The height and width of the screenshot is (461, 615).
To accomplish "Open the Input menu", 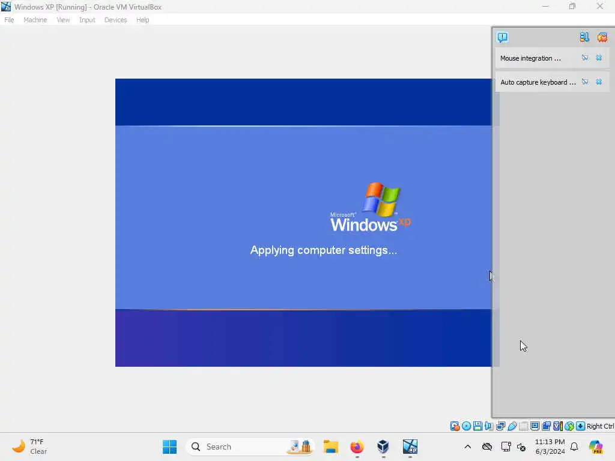I will [x=87, y=20].
